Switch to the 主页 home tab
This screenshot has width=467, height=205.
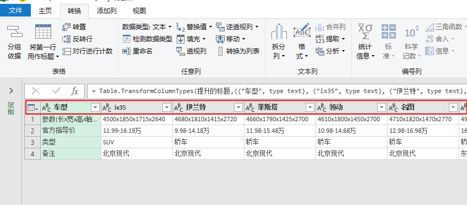tap(45, 10)
